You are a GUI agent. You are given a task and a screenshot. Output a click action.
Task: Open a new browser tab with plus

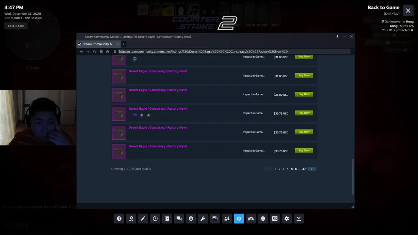(123, 44)
